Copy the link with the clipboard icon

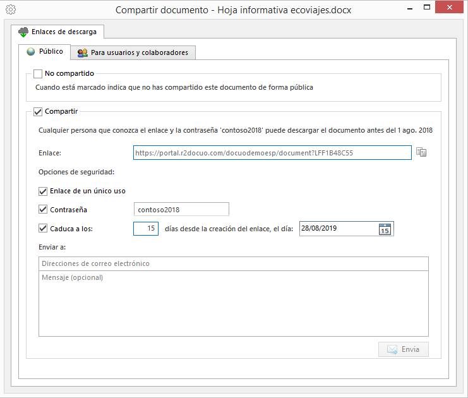(421, 152)
